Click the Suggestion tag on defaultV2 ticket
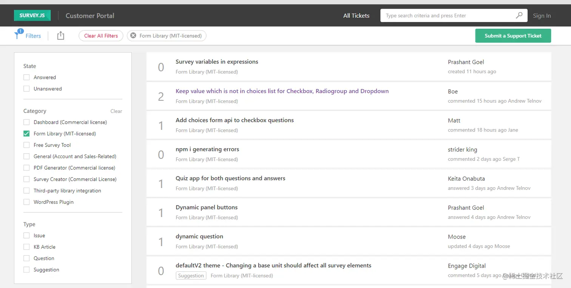 [x=191, y=276]
